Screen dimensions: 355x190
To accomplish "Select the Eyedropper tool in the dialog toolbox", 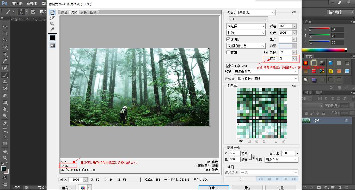I will [x=52, y=29].
